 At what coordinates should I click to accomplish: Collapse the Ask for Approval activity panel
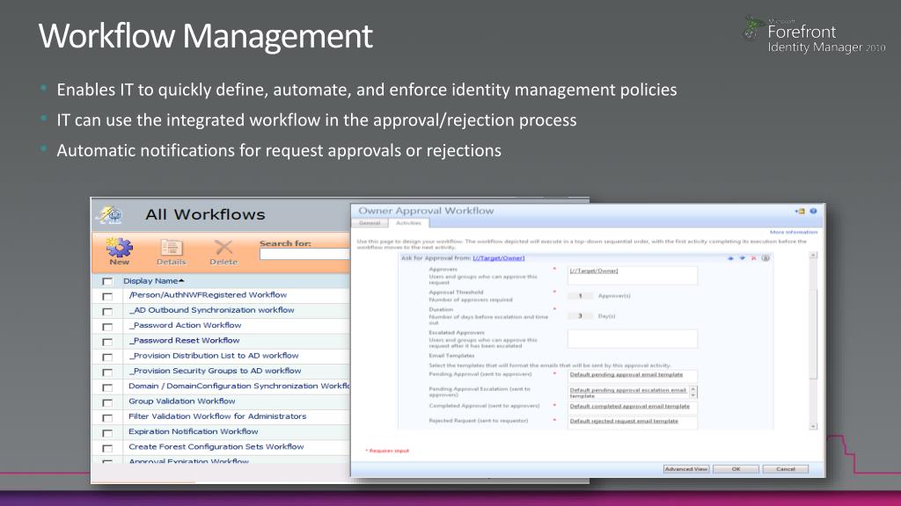click(765, 258)
